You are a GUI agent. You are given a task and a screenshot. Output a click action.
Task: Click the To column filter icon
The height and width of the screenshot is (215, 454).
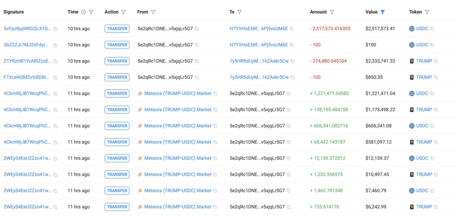pyautogui.click(x=239, y=12)
